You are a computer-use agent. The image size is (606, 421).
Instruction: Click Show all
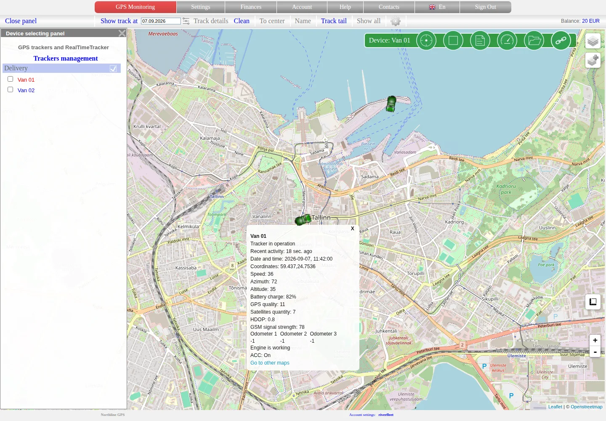click(x=369, y=21)
